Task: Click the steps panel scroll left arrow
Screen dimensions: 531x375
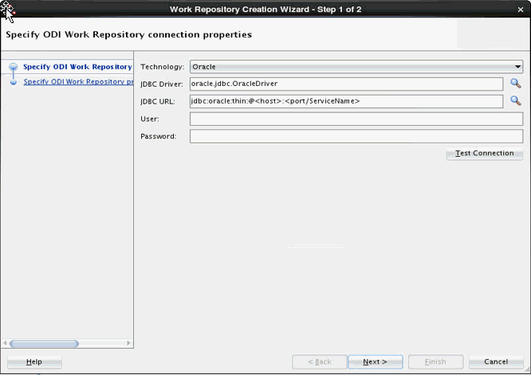Action: 5,343
